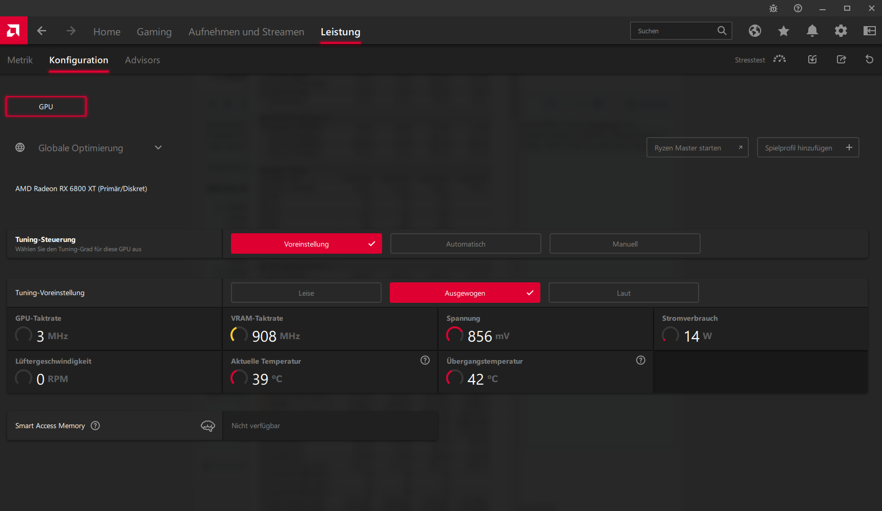
Task: Click the AMD Radeon RX 6800 XT label
Action: (x=81, y=189)
